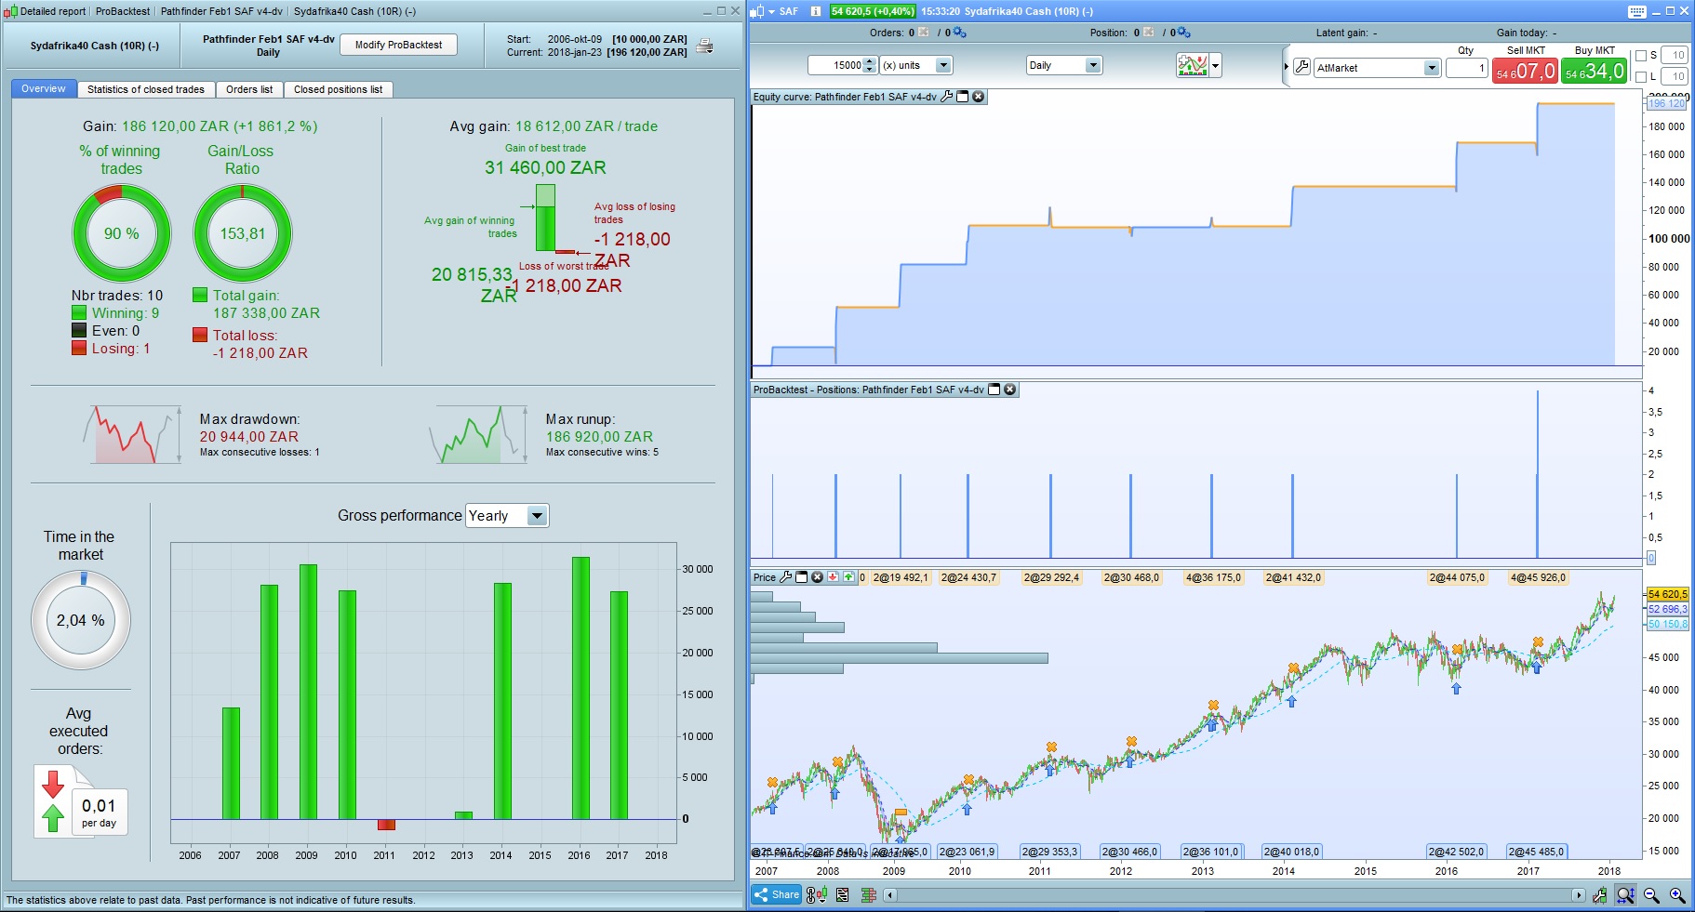Screen dimensions: 1695x912
Task: Close the Equity curve panel
Action: coord(979,97)
